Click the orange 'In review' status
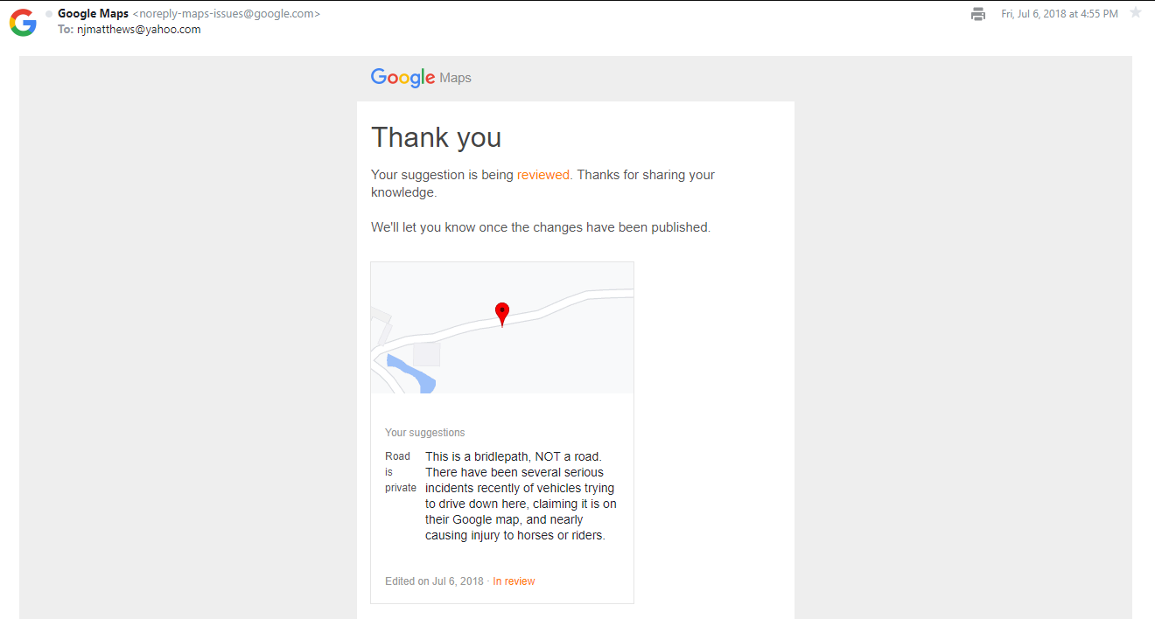This screenshot has width=1155, height=619. pyautogui.click(x=514, y=581)
